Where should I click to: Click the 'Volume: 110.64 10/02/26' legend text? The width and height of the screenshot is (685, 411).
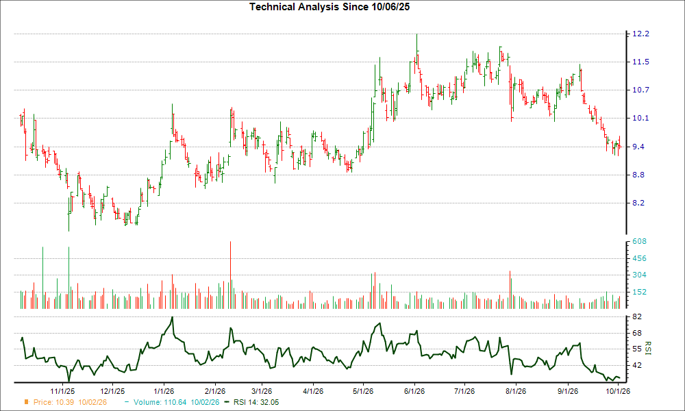click(177, 402)
